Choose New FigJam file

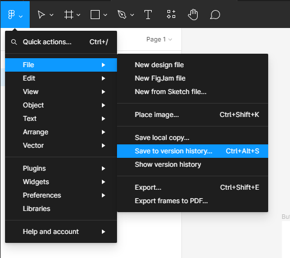click(193, 78)
